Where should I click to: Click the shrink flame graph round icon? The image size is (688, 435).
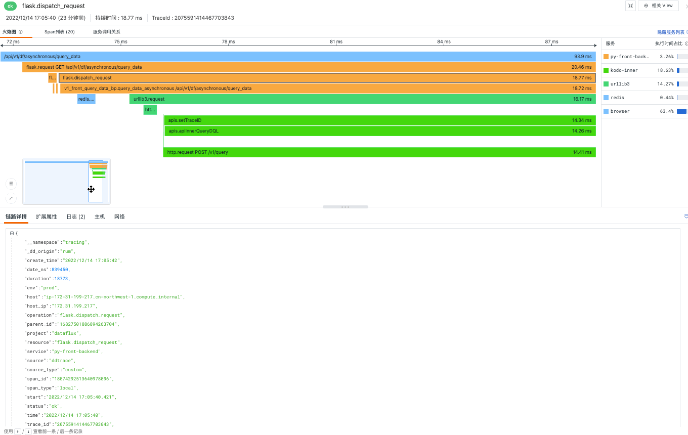click(11, 198)
